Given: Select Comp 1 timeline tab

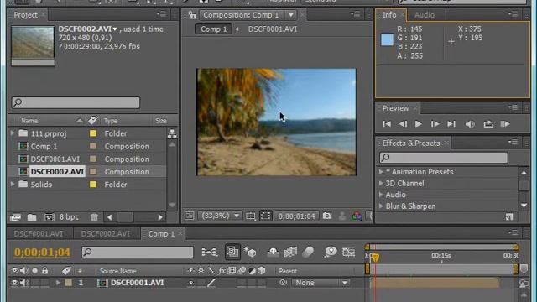Looking at the screenshot, I should (161, 234).
